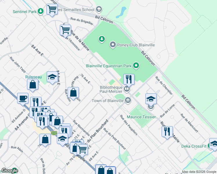
Task: Click the Maurice-Tessier park label
Action: tap(141, 117)
